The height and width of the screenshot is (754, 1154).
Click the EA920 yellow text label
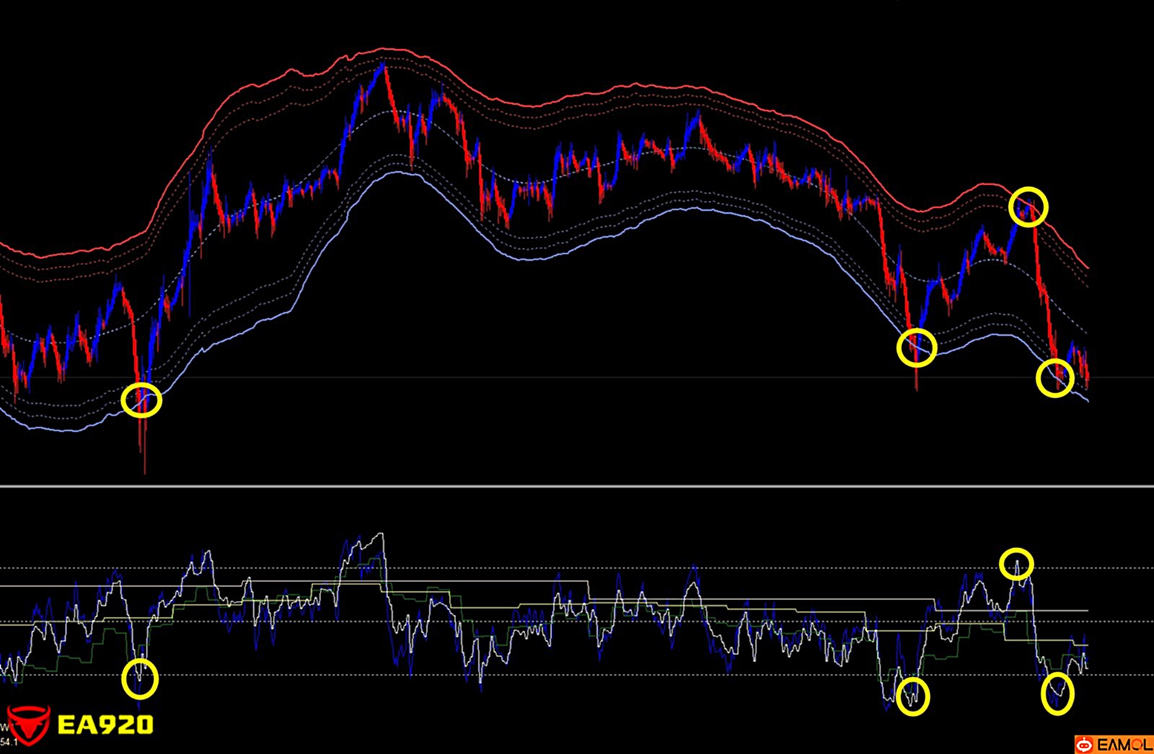tap(105, 724)
